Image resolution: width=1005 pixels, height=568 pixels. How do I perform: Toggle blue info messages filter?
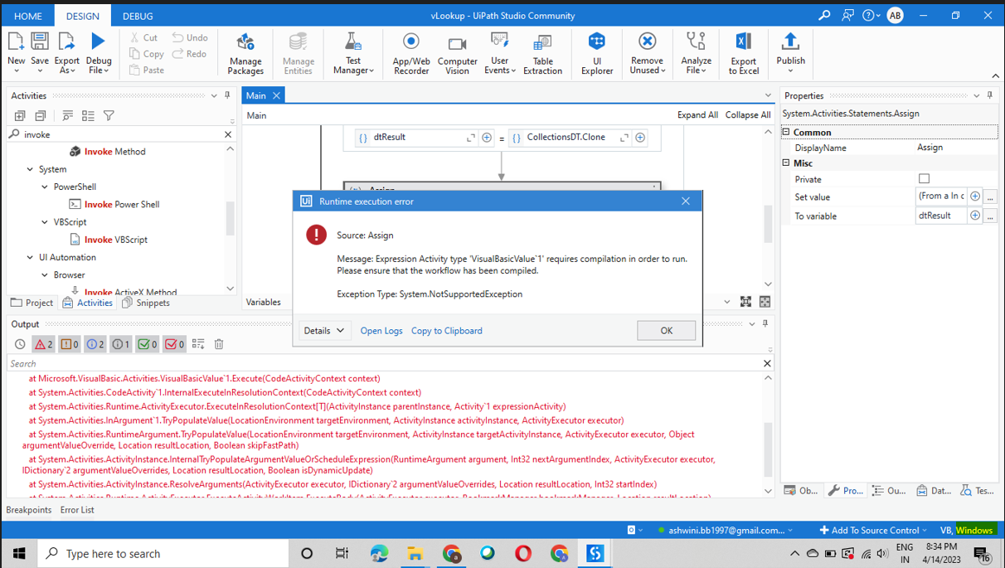(x=95, y=344)
